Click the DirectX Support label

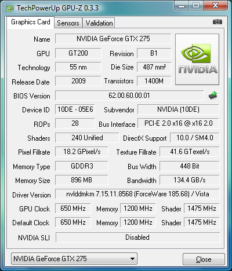145,138
